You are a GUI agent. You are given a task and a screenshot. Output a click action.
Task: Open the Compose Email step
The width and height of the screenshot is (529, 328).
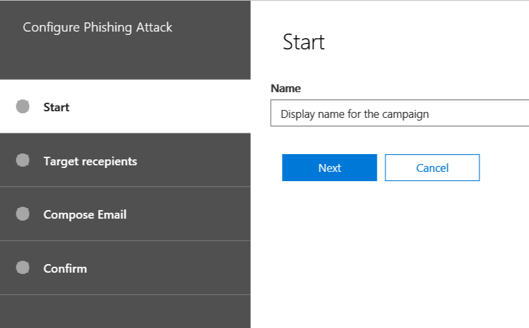pyautogui.click(x=85, y=215)
